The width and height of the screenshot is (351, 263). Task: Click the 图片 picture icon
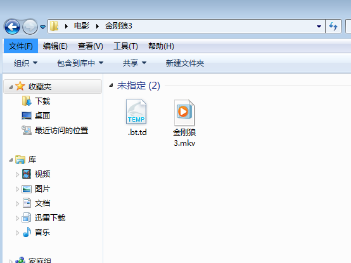click(x=27, y=189)
